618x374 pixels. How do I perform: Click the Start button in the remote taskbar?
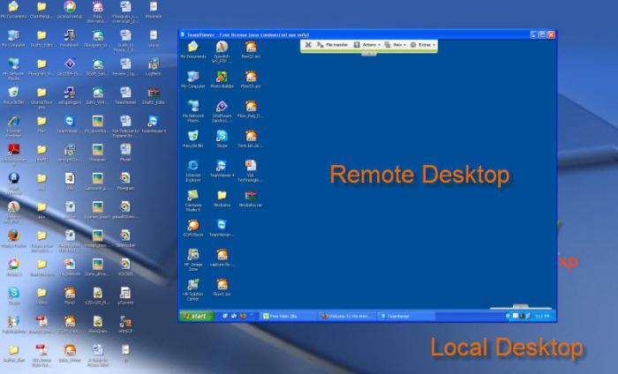click(x=196, y=316)
